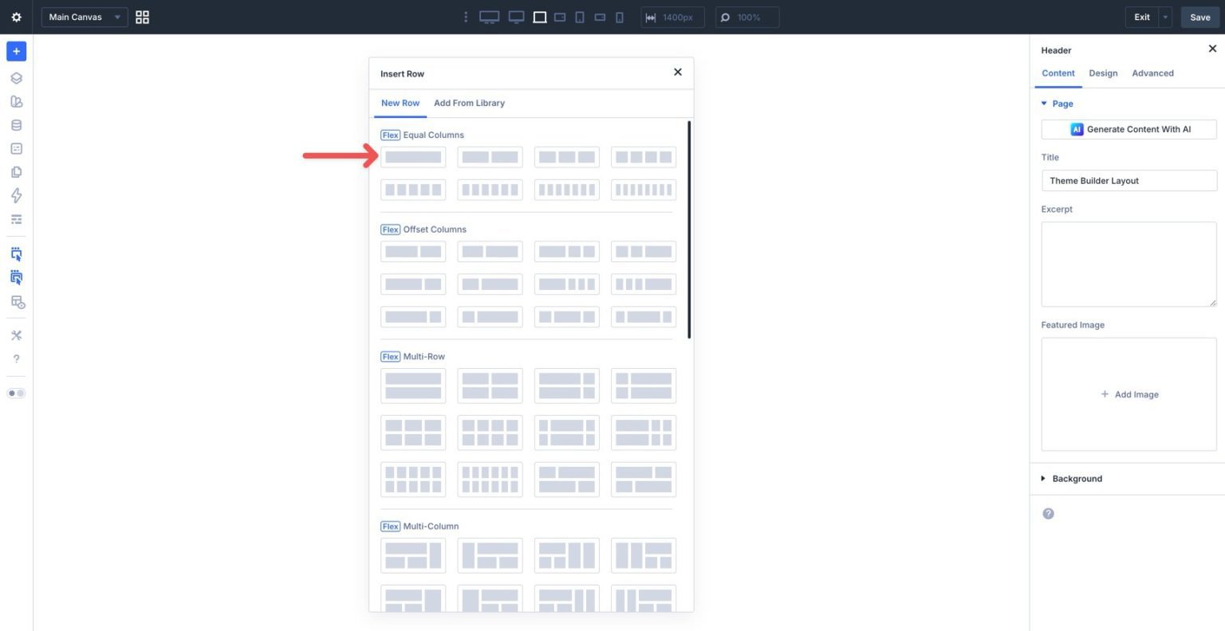
Task: Click the question mark help icon in left sidebar
Action: 16,359
